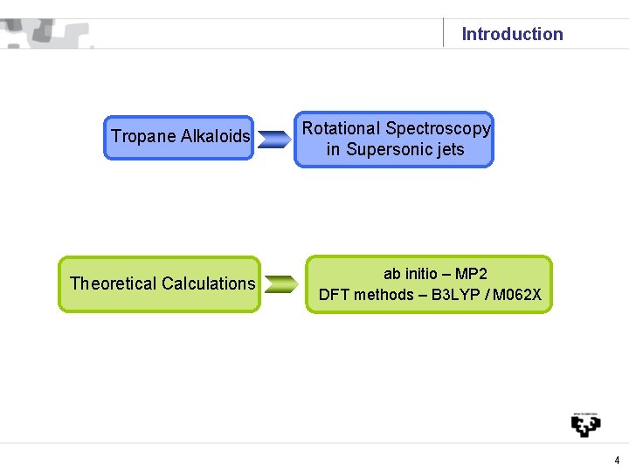Viewport: 629px width, 471px height.
Task: Select the word Tropane
Action: [x=143, y=137]
